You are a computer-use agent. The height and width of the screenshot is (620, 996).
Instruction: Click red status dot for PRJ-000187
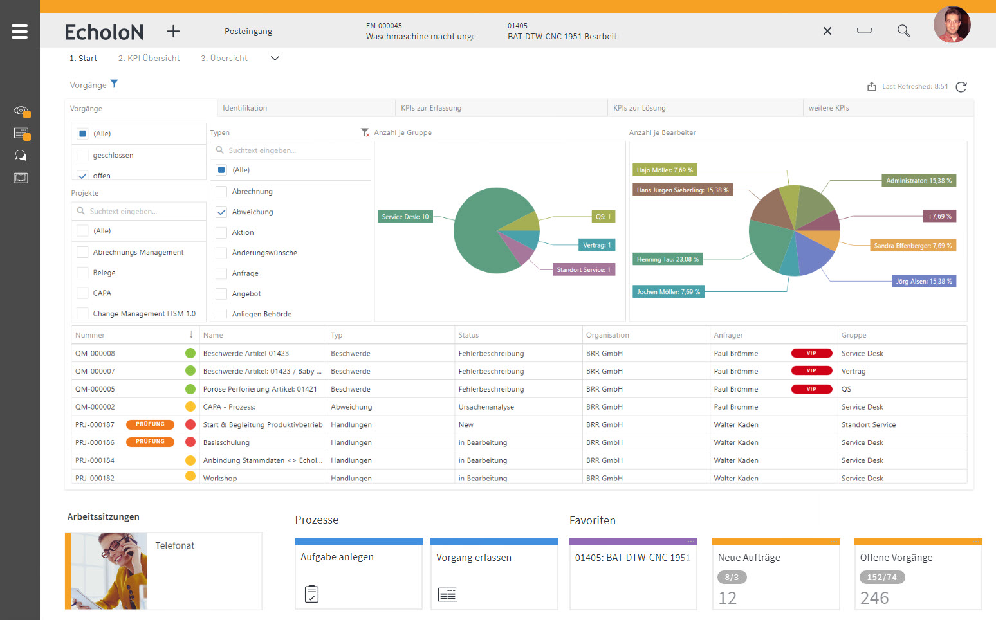coord(190,424)
